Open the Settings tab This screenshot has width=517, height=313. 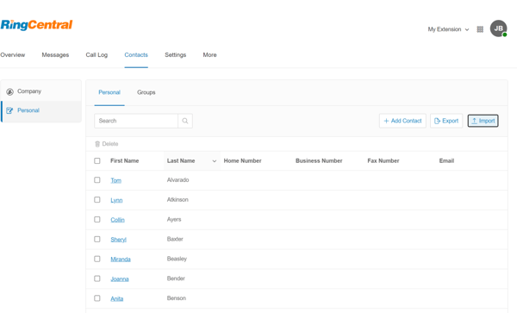[x=176, y=54]
